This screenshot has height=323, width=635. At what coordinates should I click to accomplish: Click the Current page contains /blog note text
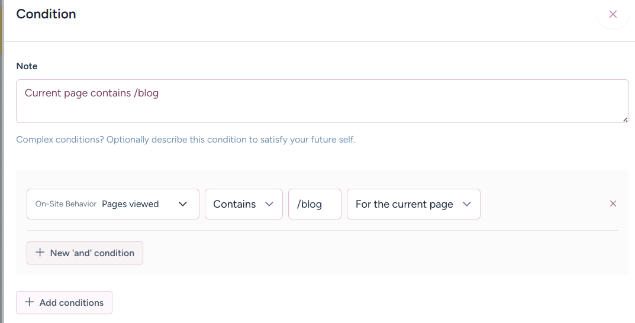(x=92, y=93)
